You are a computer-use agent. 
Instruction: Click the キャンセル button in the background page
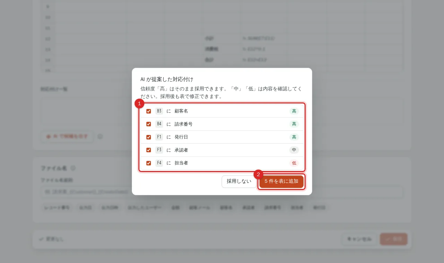pos(359,239)
